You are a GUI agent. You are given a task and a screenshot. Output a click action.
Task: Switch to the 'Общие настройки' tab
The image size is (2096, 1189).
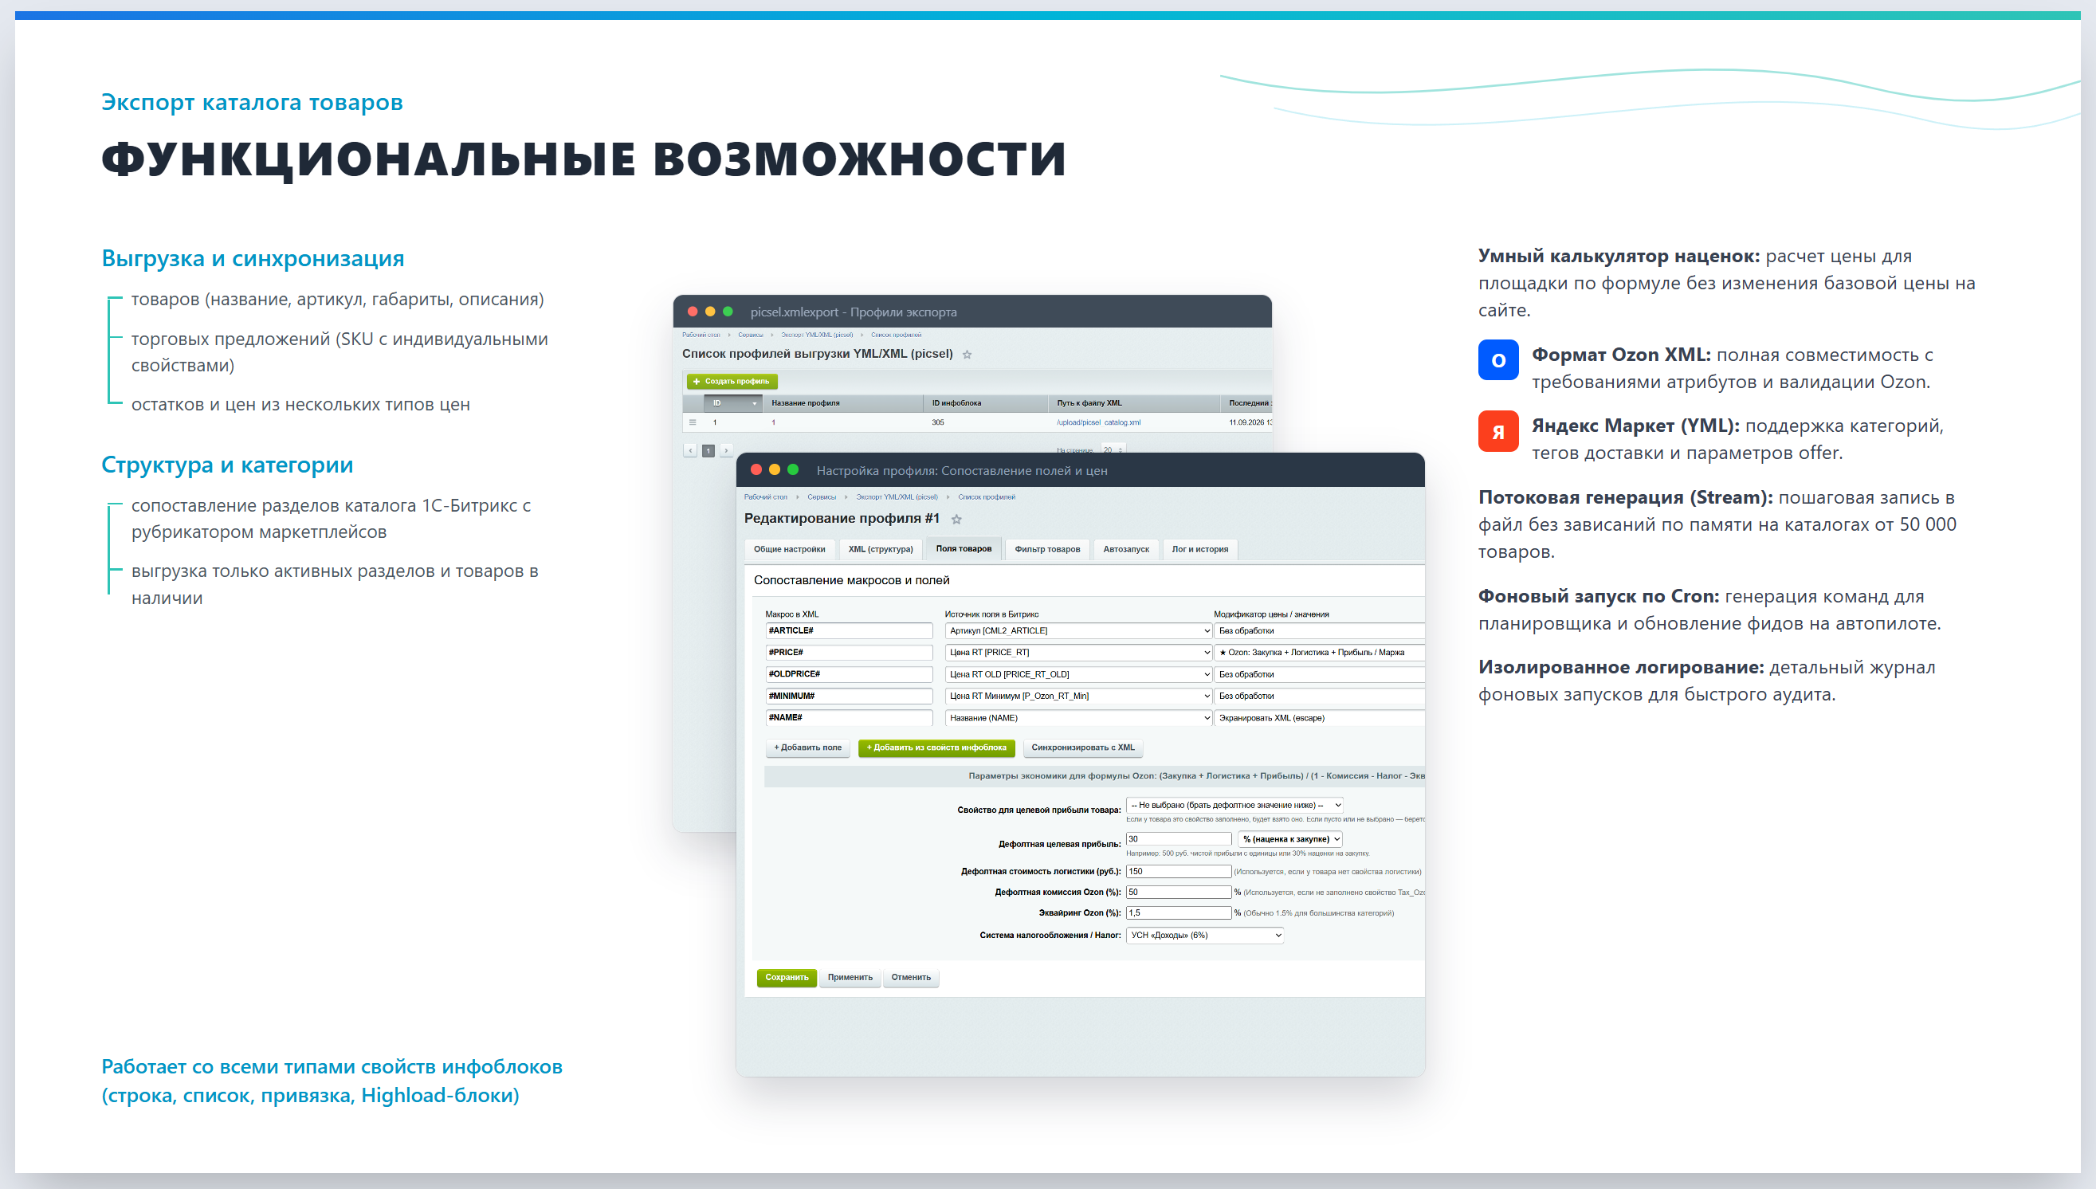pyautogui.click(x=789, y=550)
